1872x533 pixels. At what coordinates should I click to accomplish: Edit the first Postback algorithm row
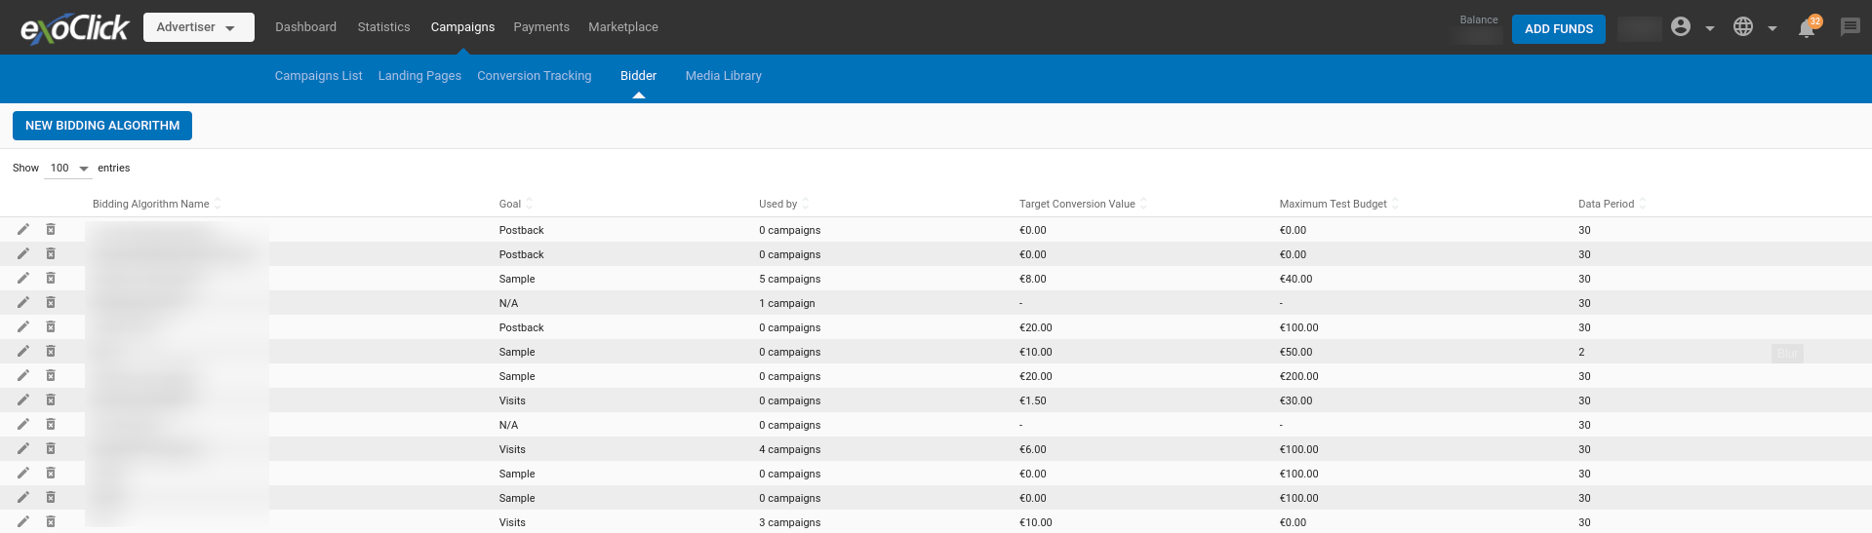coord(23,230)
